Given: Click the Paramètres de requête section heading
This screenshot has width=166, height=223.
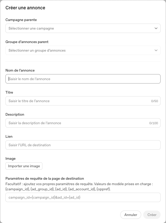Looking at the screenshot, I should click(45, 178).
